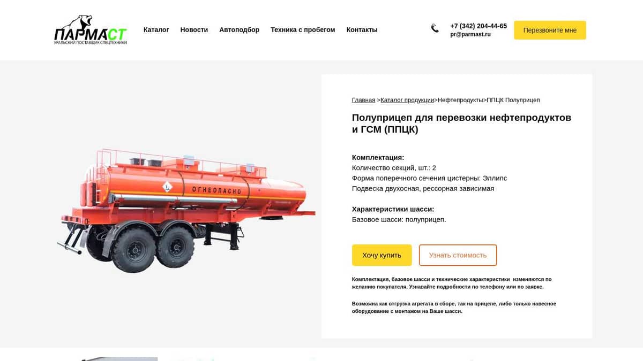Select Техника с пробегом in navigation
643x361 pixels.
[303, 30]
